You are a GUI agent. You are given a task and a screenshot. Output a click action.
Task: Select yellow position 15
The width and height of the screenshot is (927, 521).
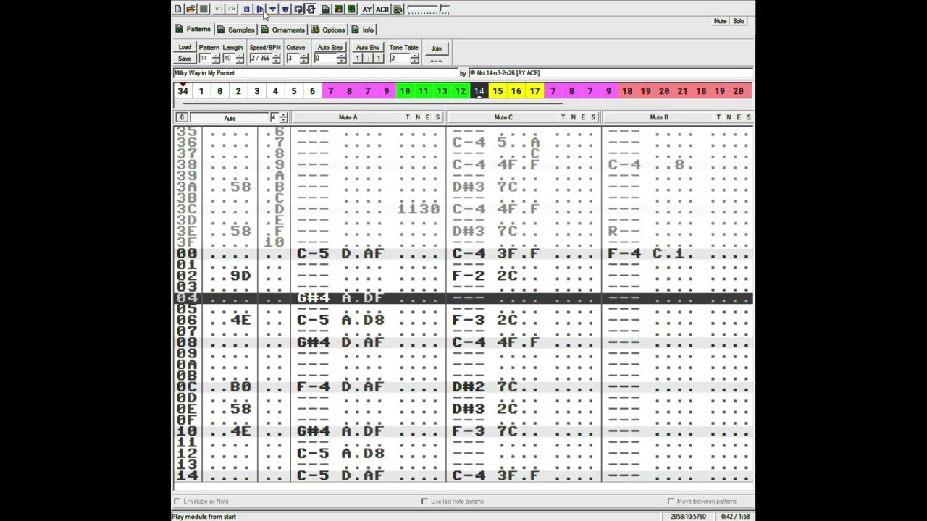(498, 91)
